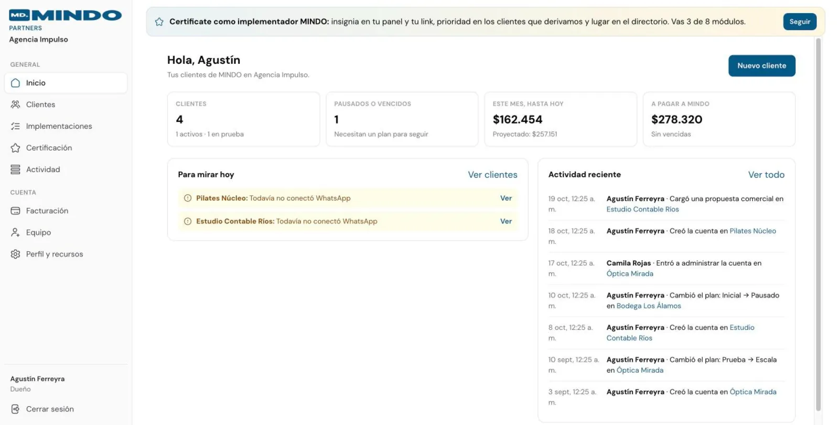Click the Equipo add-person icon
The image size is (839, 425).
click(x=16, y=232)
